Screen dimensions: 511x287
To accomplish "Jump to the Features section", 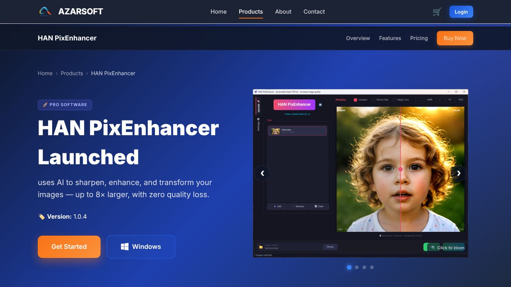I will (x=390, y=38).
